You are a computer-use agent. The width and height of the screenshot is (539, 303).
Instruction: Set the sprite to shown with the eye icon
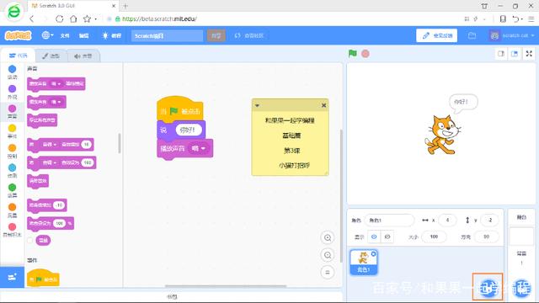374,237
